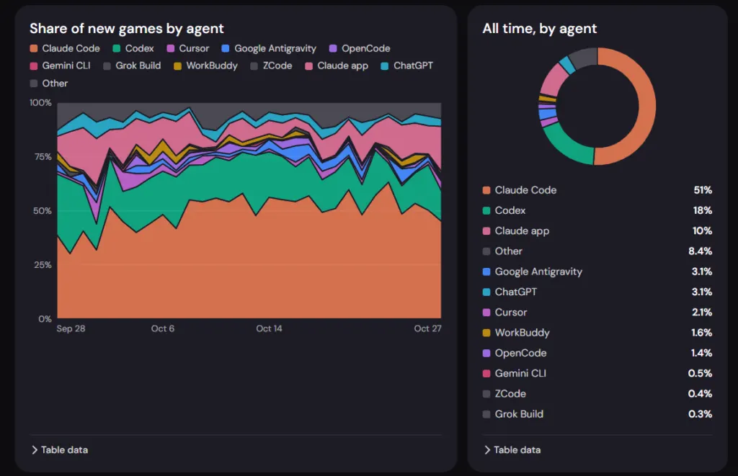Screen dimensions: 738x476
Task: Click the All time, by agent title
Action: coord(540,29)
